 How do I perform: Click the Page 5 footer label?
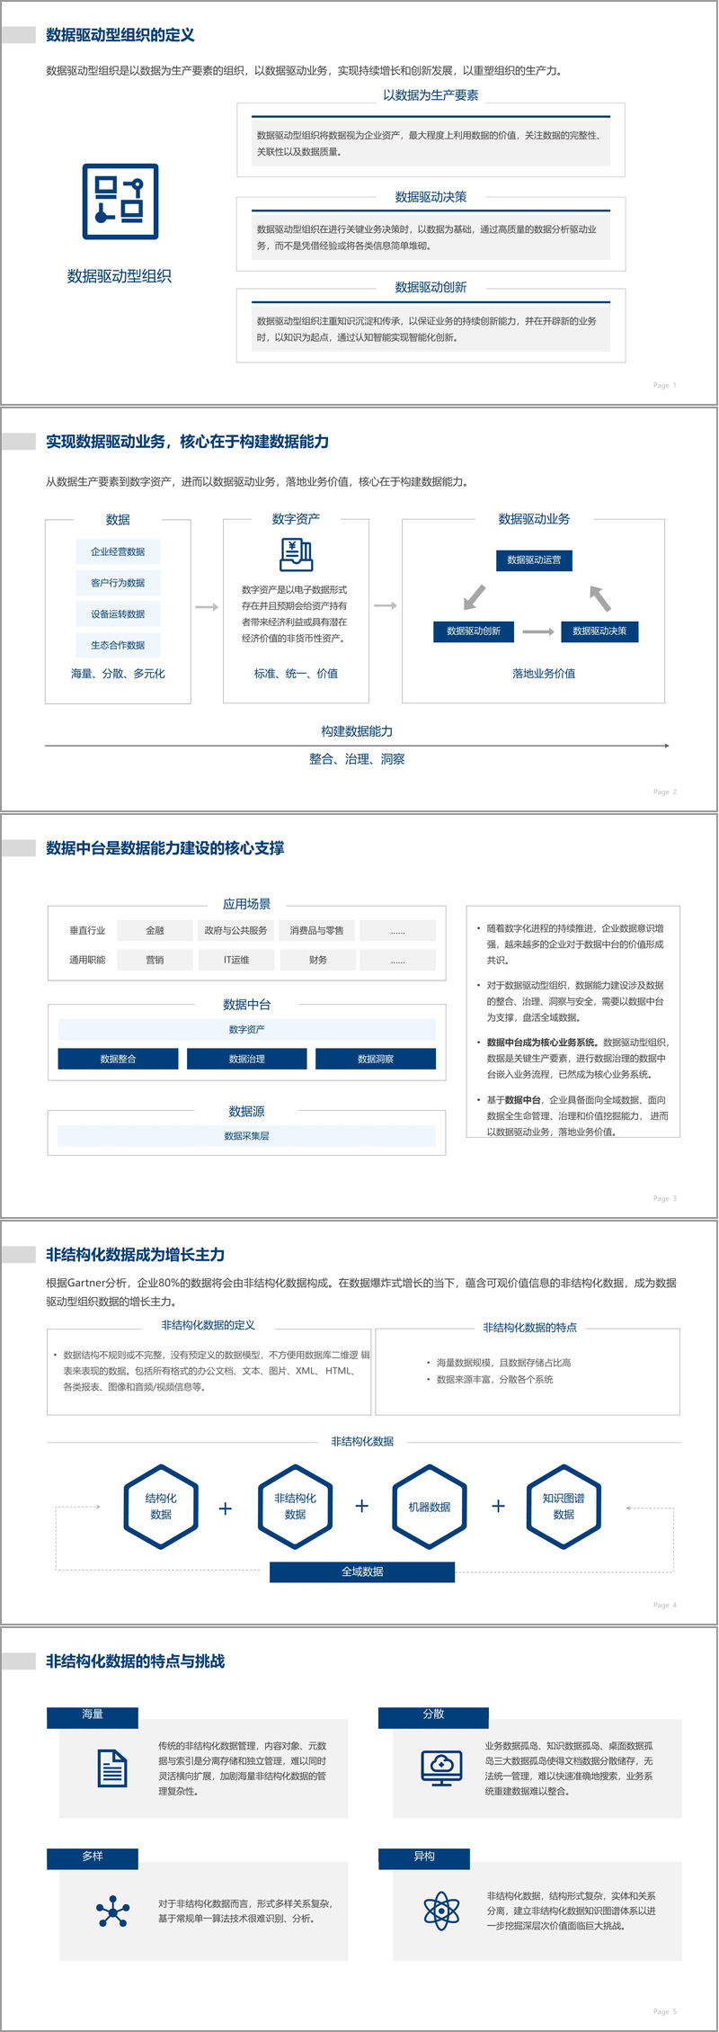tap(665, 2011)
